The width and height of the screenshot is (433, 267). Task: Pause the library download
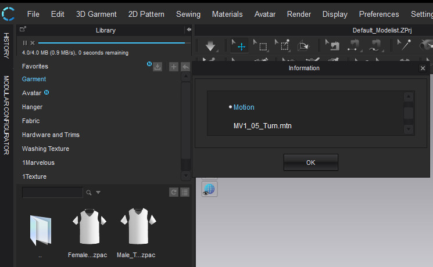point(25,43)
